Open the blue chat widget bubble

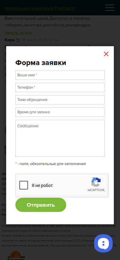pyautogui.click(x=103, y=243)
